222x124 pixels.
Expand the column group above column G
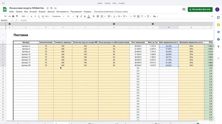tap(114, 24)
